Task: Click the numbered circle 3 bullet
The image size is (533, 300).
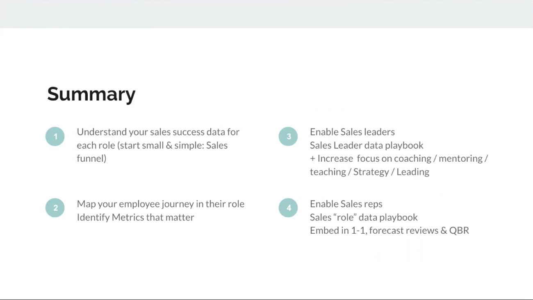Action: (x=288, y=136)
